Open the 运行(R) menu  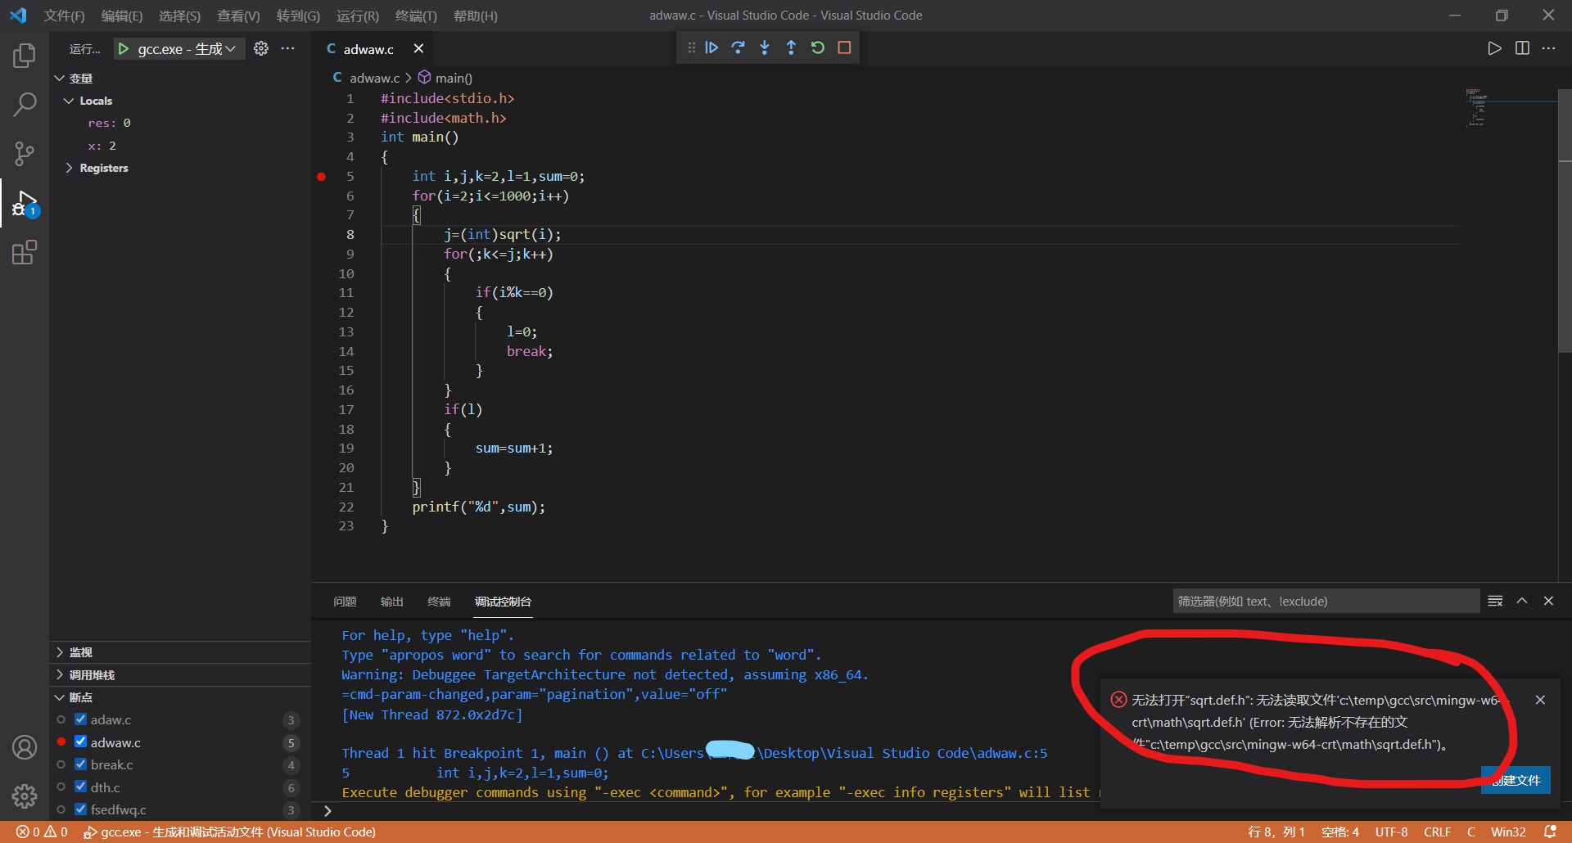tap(357, 16)
